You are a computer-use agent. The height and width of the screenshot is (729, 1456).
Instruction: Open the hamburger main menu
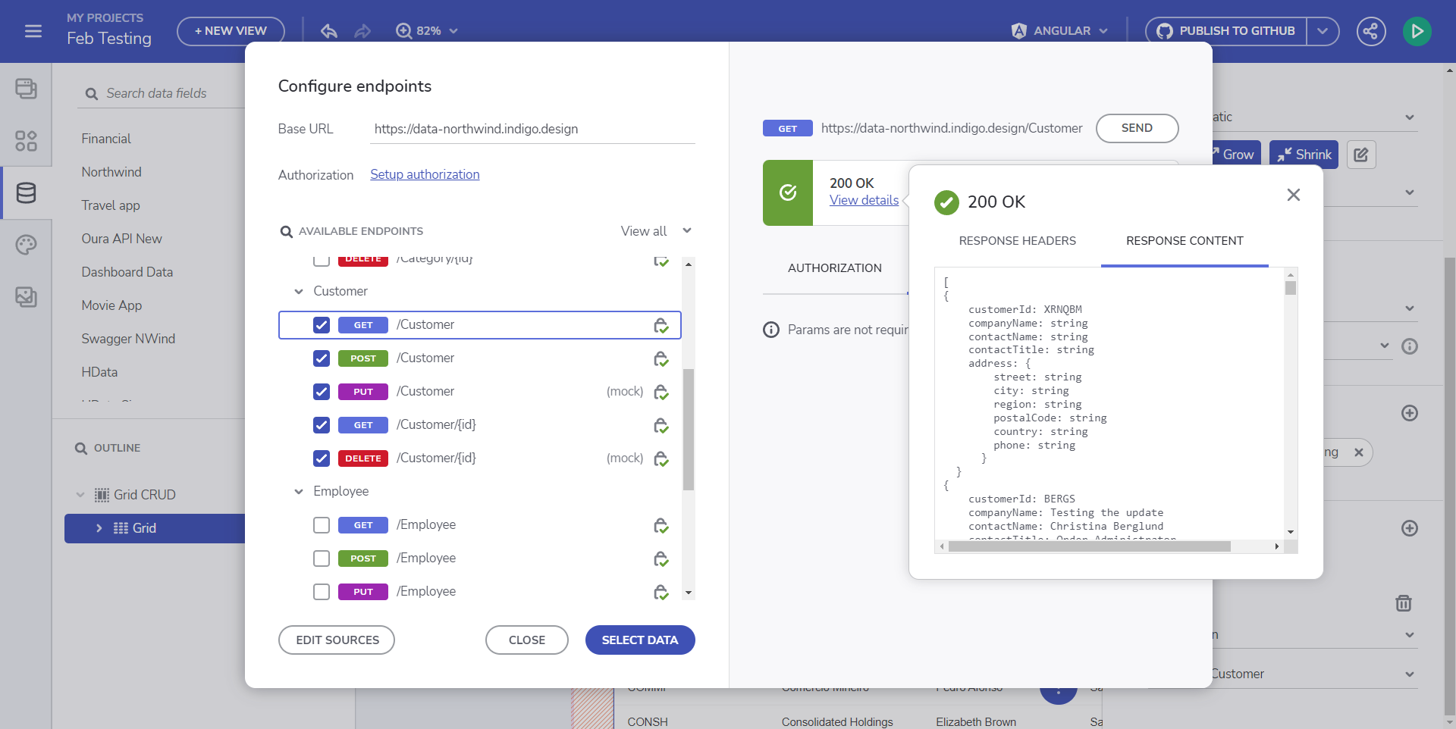[33, 31]
